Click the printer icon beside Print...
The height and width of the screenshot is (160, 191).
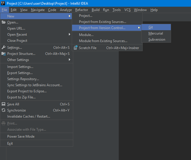3,123
